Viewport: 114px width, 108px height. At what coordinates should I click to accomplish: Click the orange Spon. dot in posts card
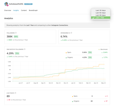click(x=72, y=96)
